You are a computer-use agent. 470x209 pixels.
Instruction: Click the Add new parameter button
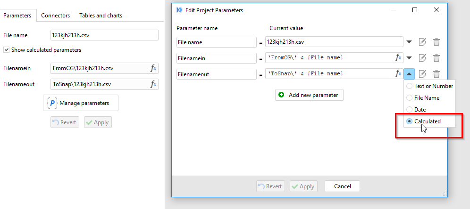point(309,95)
